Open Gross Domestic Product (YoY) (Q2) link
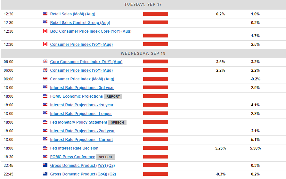This screenshot has width=286, height=179. [x=82, y=166]
